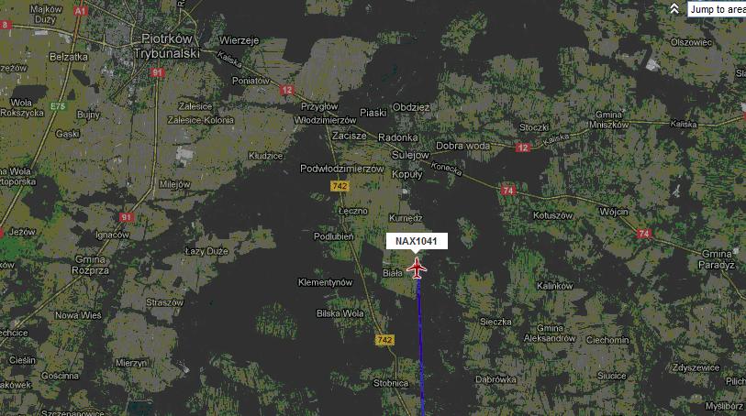Click the blue flight trail line
The height and width of the screenshot is (416, 746).
[420, 346]
